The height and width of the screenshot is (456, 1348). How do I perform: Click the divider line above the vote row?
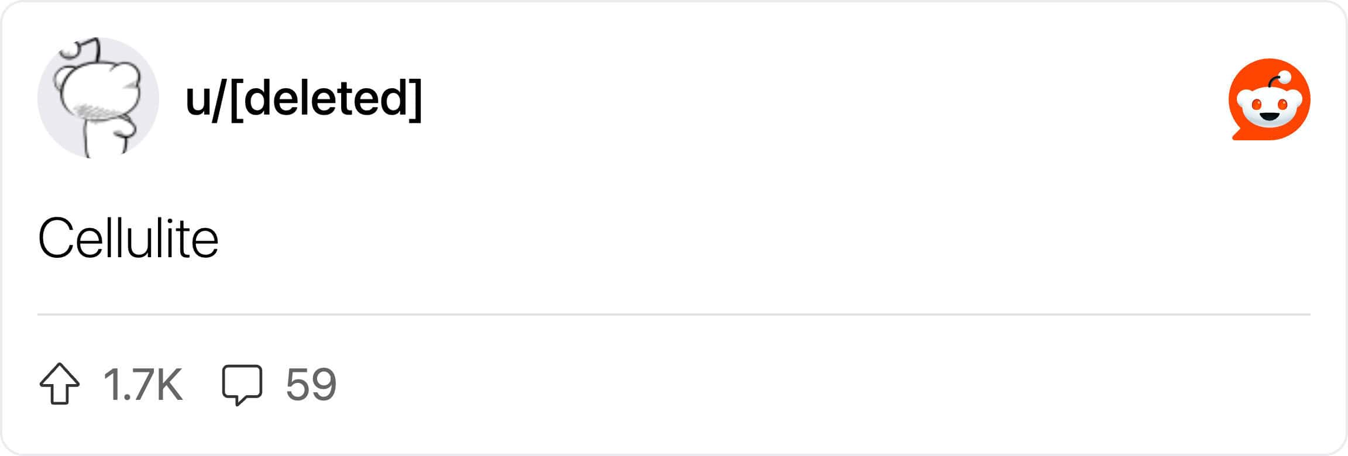(673, 315)
